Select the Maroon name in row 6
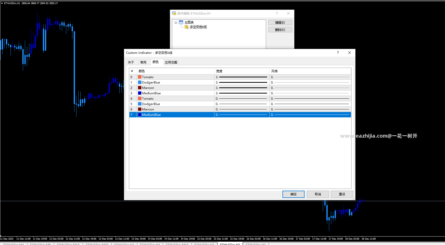 (x=148, y=109)
